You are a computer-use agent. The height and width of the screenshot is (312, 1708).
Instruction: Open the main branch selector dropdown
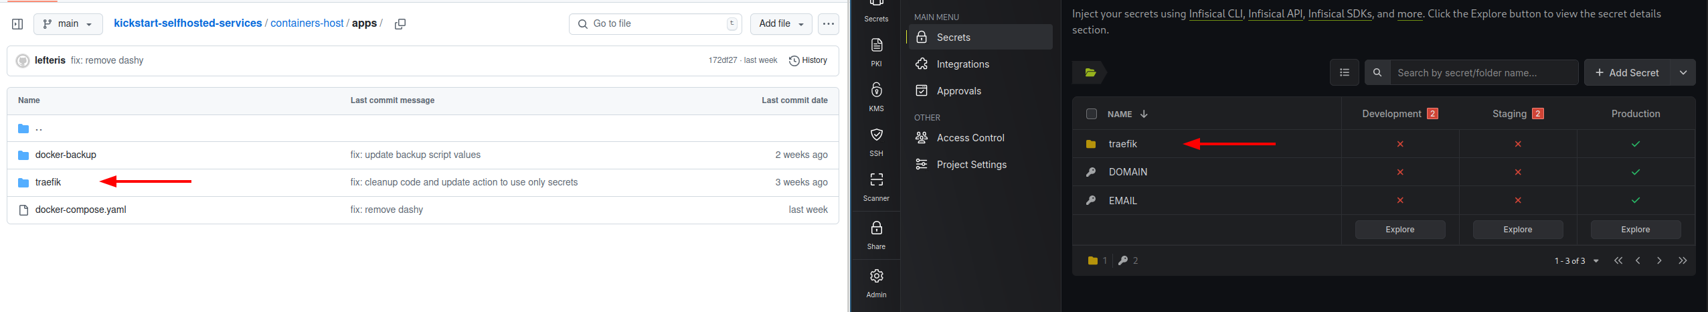pos(68,24)
